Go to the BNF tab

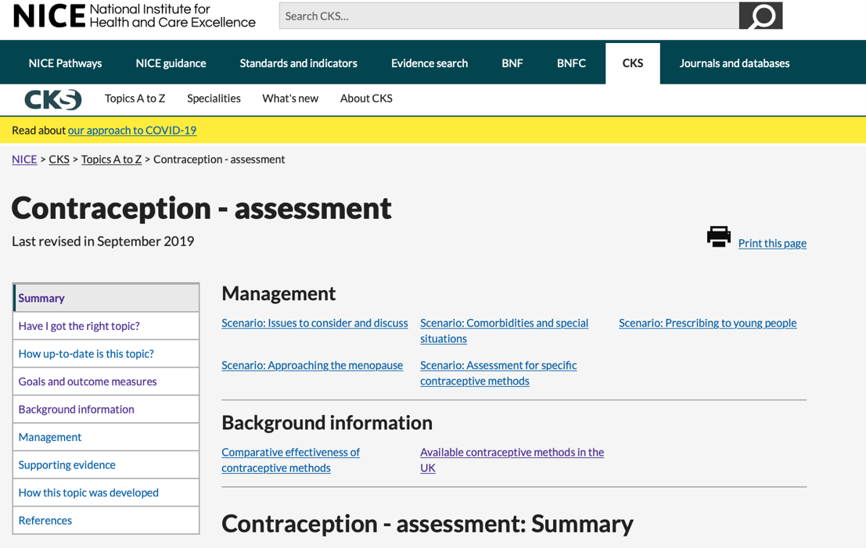(x=512, y=63)
